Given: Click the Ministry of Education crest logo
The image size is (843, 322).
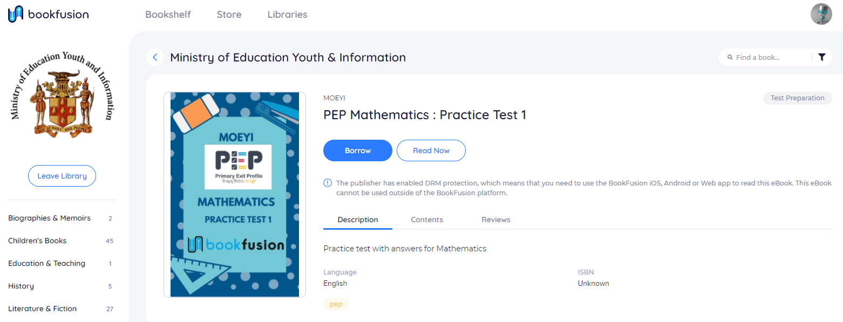Looking at the screenshot, I should tap(62, 94).
